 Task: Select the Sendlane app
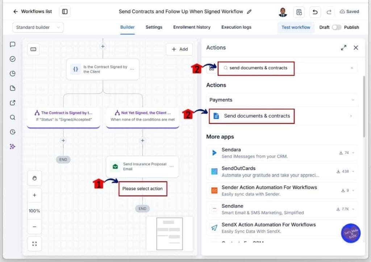pyautogui.click(x=282, y=209)
